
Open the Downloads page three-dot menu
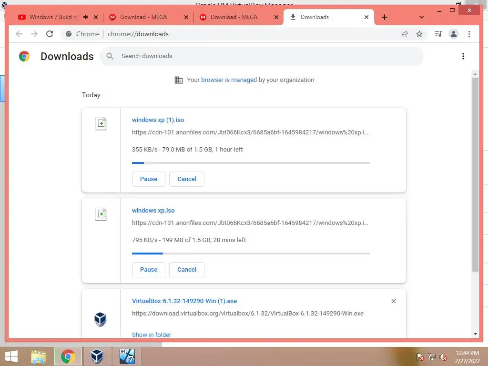click(x=463, y=56)
